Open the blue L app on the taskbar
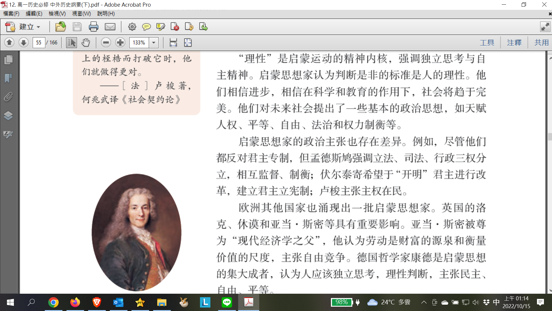The height and width of the screenshot is (311, 552). (x=205, y=302)
